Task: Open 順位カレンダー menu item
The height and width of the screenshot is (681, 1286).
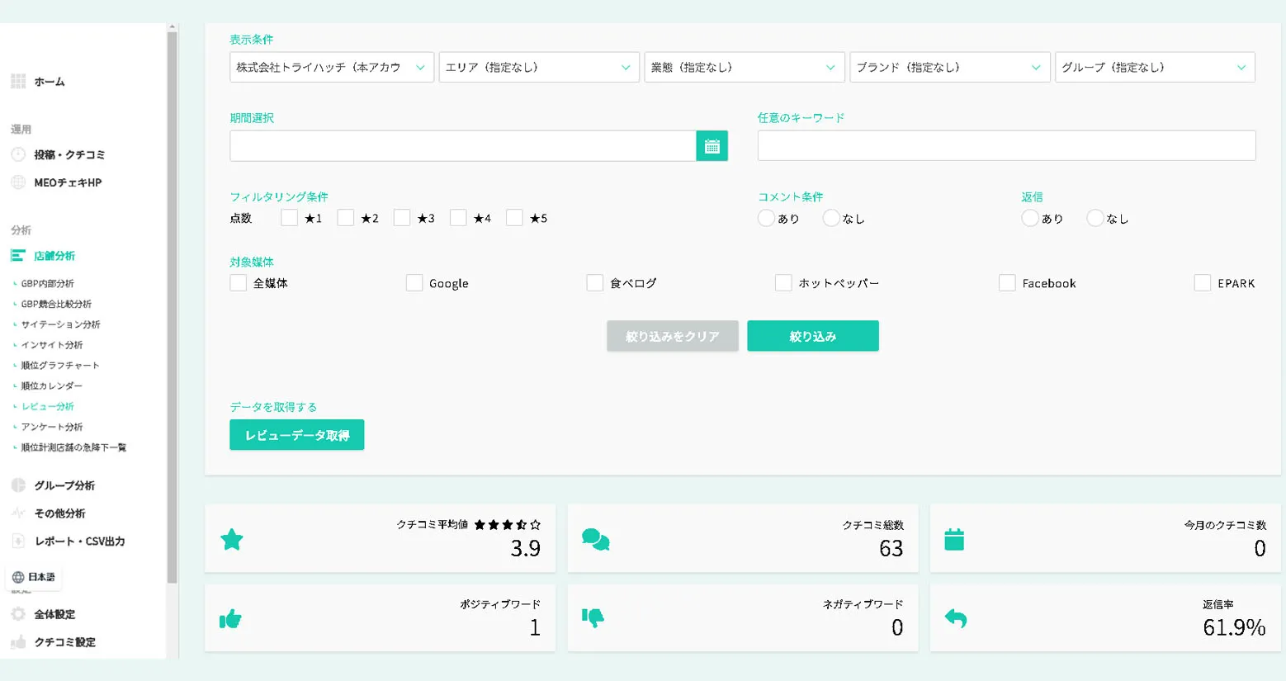Action: click(x=51, y=385)
